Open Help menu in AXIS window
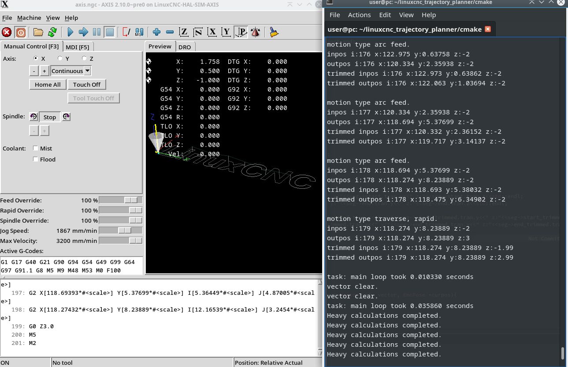 point(71,18)
